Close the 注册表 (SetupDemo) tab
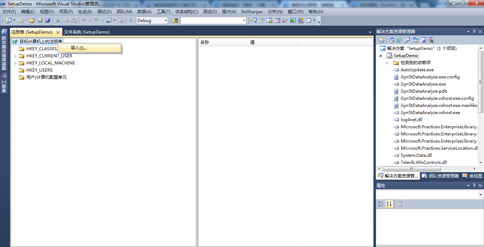 [x=58, y=32]
